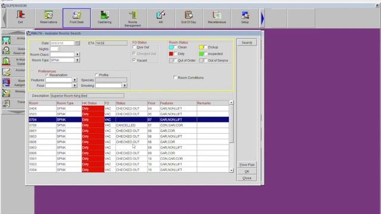Click the blue right arrow in toolbar
The height and width of the screenshot is (214, 381).
click(x=263, y=18)
